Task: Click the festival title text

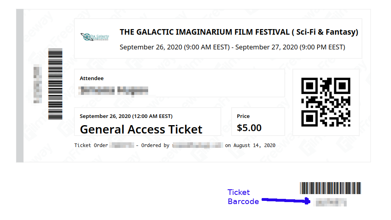Action: point(239,32)
